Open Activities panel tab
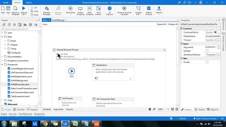The height and width of the screenshot is (127, 226). tap(19, 110)
